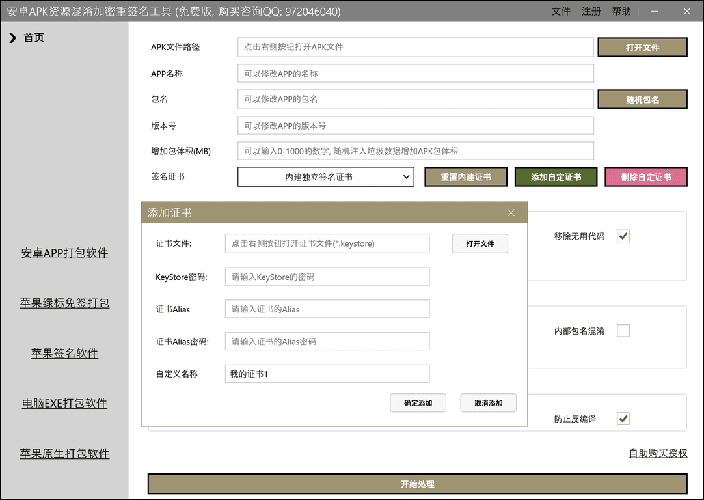Enable the 内部包名混淆 checkbox

pyautogui.click(x=623, y=331)
